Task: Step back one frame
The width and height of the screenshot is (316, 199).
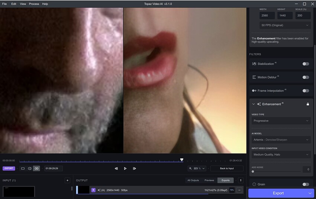Action: 116,168
